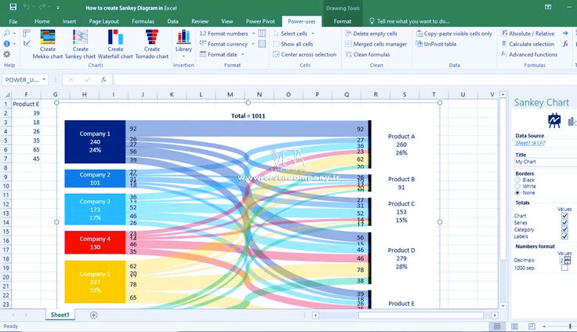Open the Power Pivot ribbon tab
The image size is (577, 332).
click(x=262, y=21)
